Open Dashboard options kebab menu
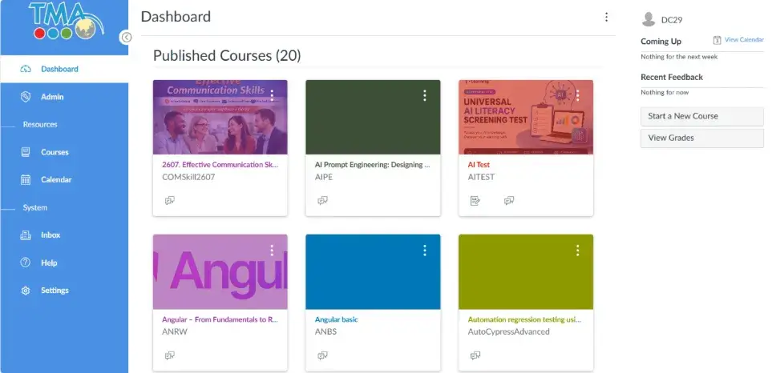Image resolution: width=772 pixels, height=373 pixels. click(606, 17)
